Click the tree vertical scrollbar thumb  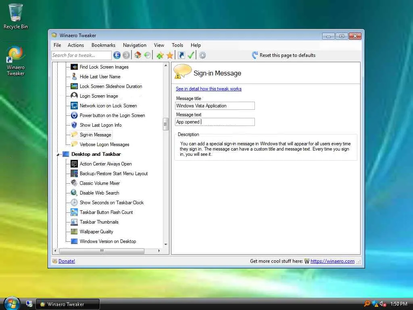pyautogui.click(x=166, y=124)
